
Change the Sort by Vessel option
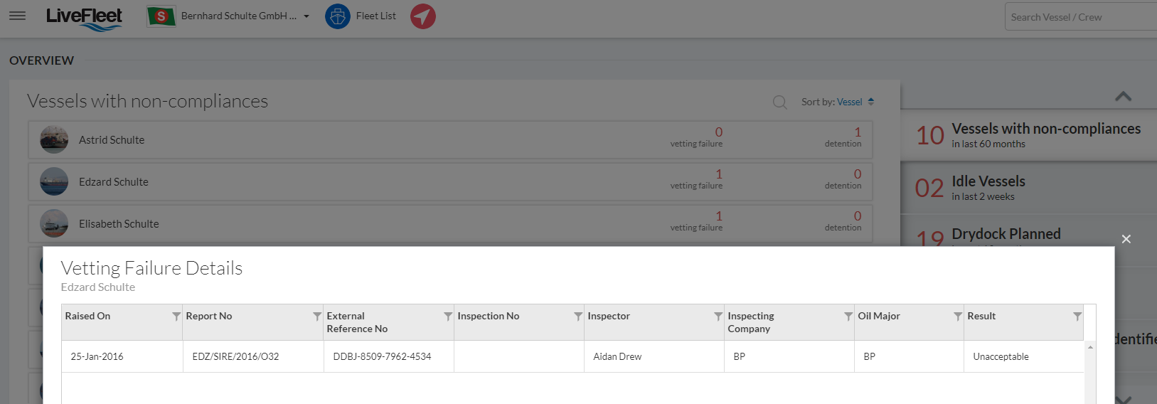coord(850,102)
